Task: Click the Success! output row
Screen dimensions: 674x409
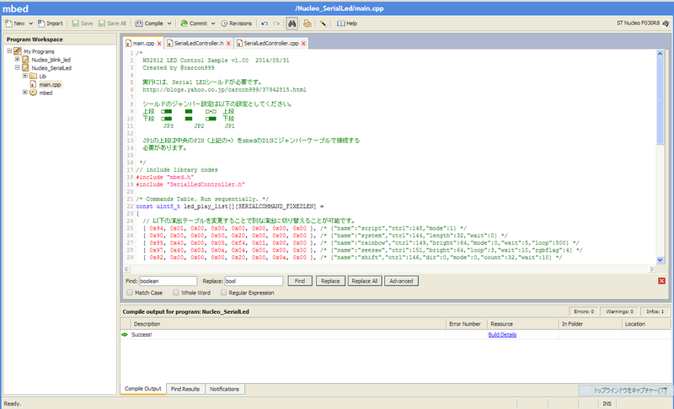Action: coord(394,334)
